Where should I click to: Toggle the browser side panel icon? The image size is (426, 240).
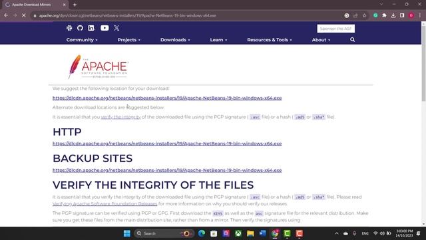402,15
